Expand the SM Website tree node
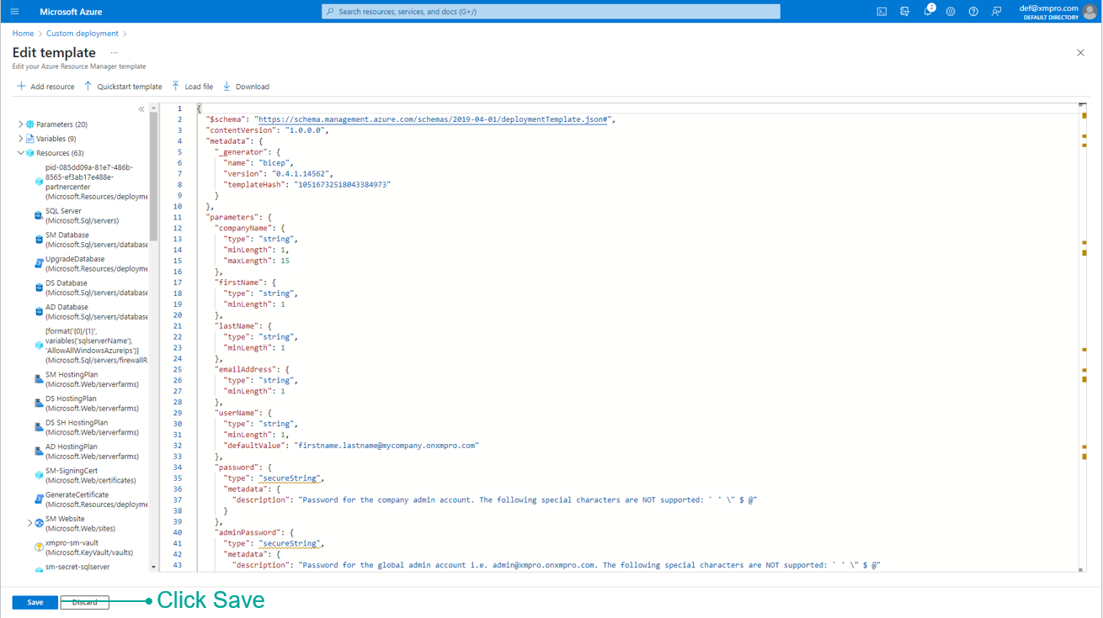 29,523
